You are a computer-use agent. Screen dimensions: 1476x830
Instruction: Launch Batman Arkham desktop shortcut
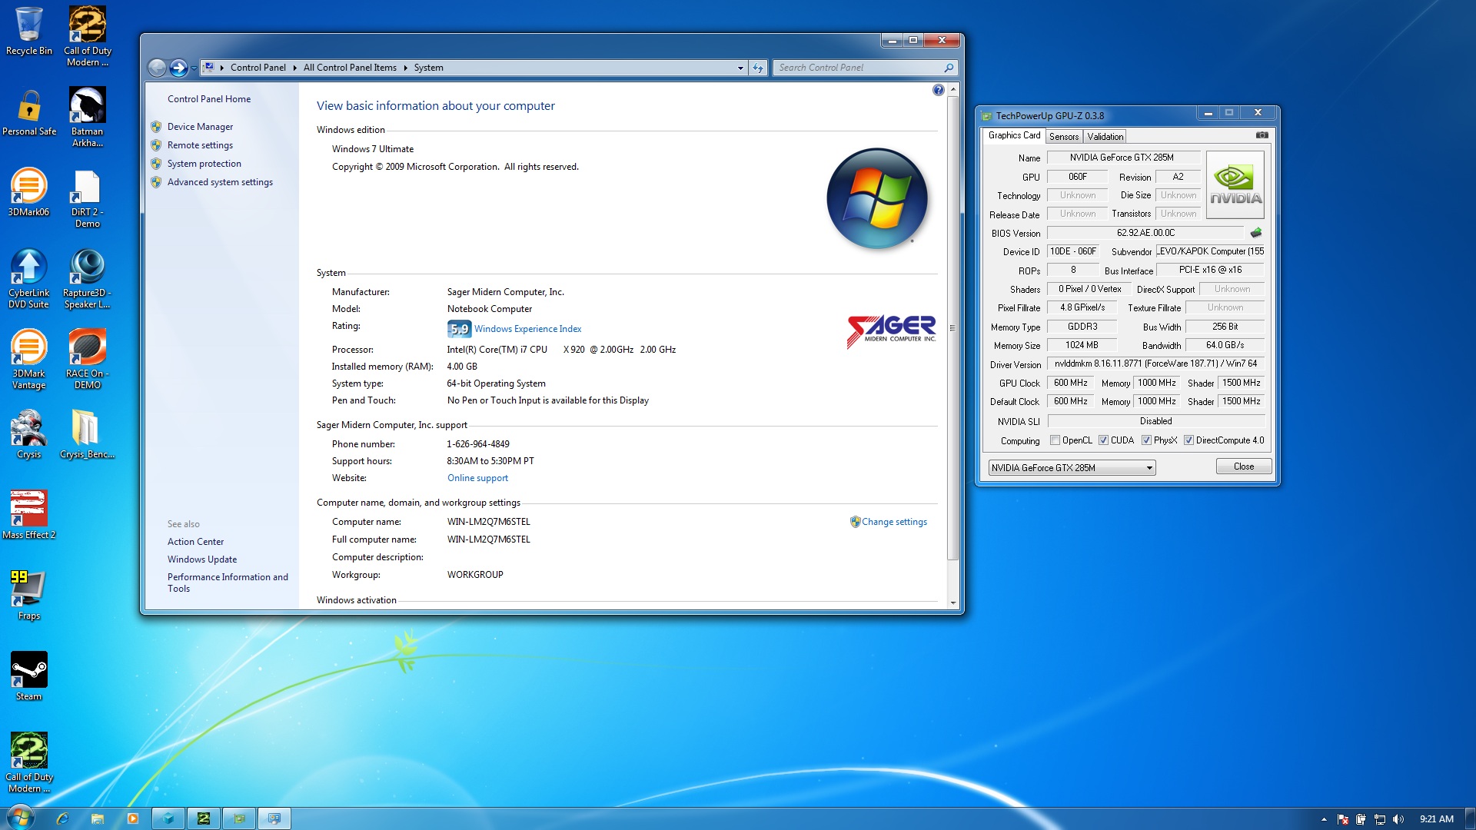pyautogui.click(x=88, y=117)
